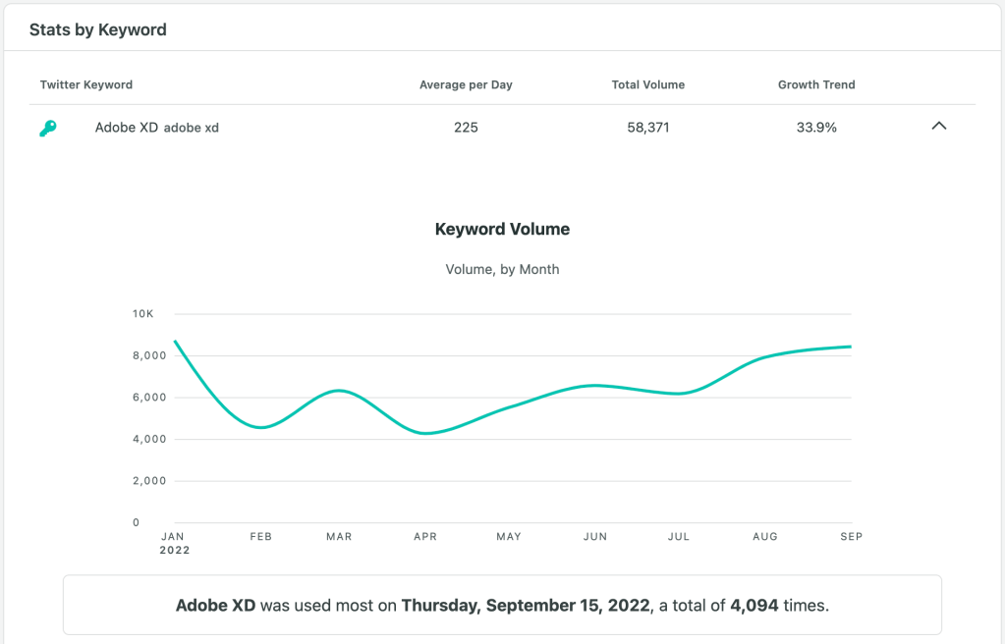Sort by Average per Day header
Screen dimensions: 1005x644
pyautogui.click(x=466, y=85)
